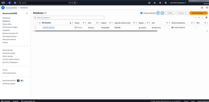209x102 pixels.
Task: Open Query editor in the sidebar
Action: click(7, 24)
